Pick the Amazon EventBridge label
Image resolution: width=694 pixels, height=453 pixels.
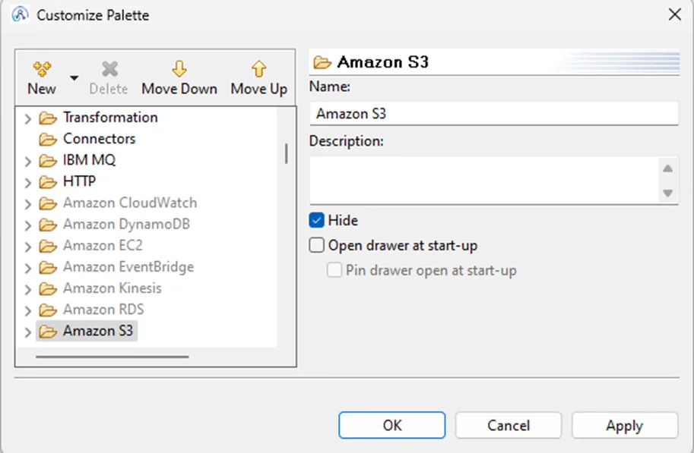(128, 266)
